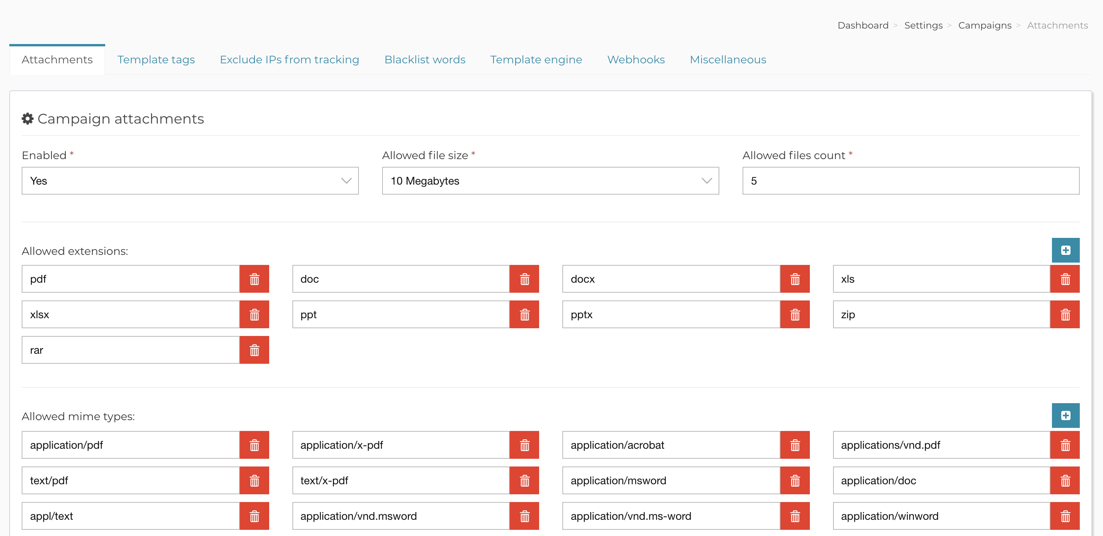Delete the application/acrobat mime type

click(x=795, y=444)
